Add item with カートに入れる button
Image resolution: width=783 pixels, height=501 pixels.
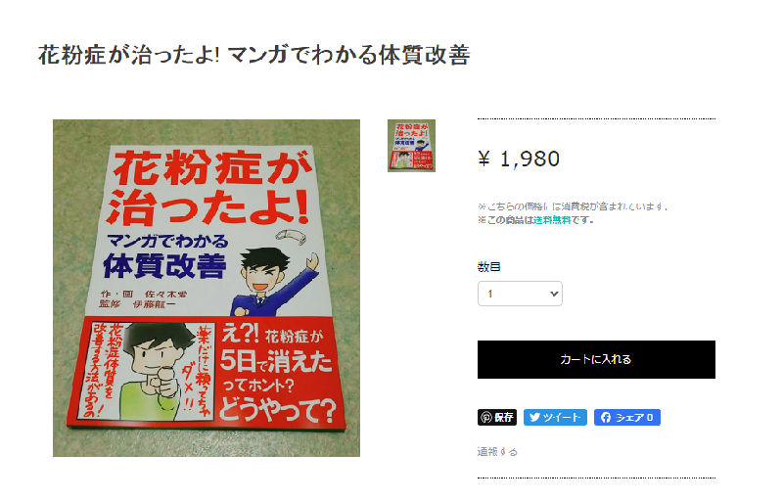[x=596, y=359]
